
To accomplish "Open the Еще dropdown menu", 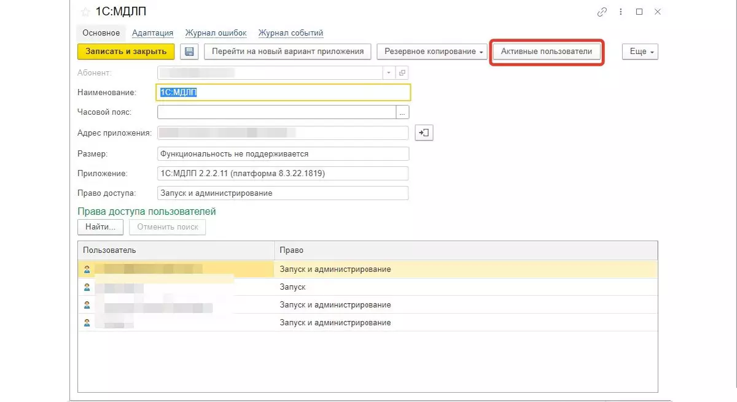I will coord(641,52).
